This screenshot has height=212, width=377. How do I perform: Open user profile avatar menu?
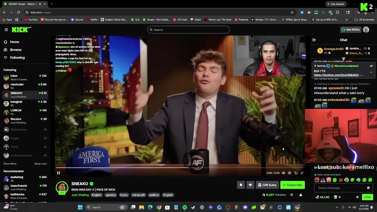[x=366, y=30]
